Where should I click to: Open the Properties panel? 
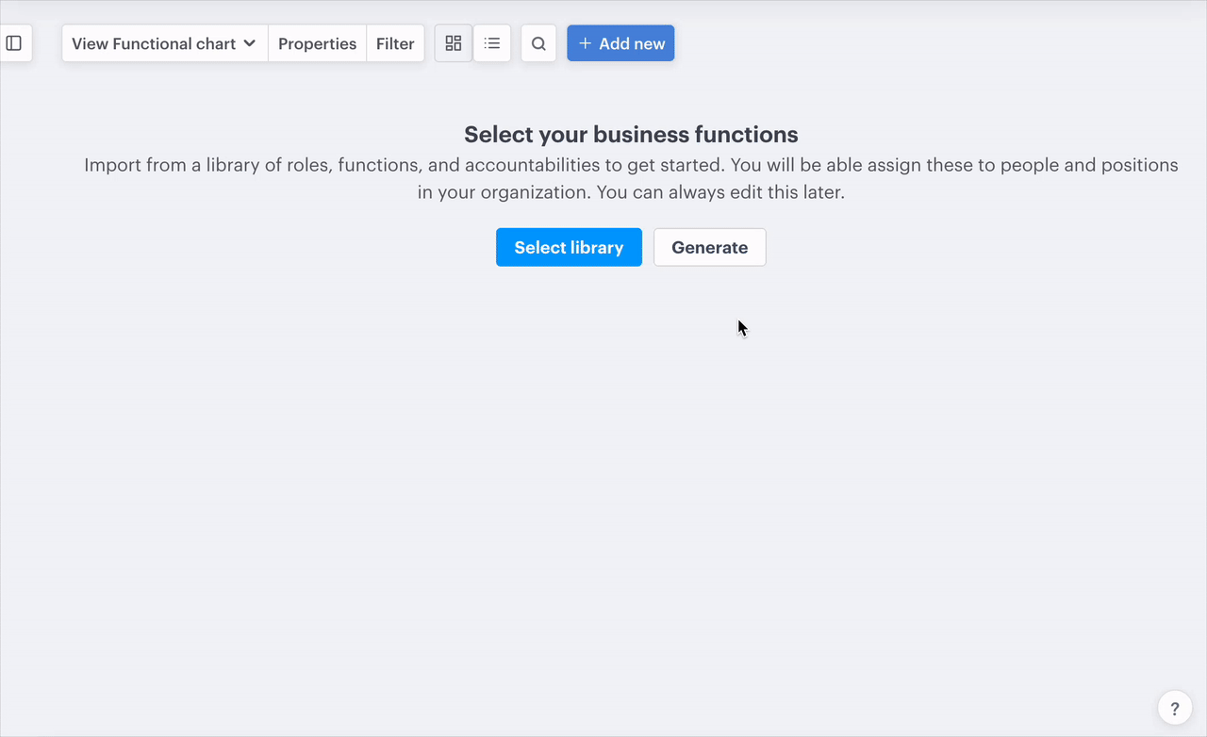[317, 43]
